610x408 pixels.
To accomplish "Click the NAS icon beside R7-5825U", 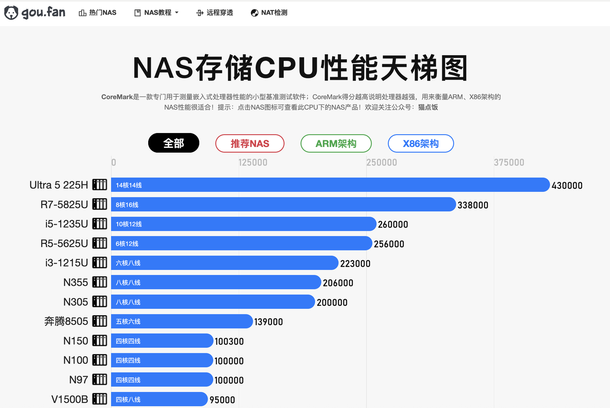I will click(100, 204).
